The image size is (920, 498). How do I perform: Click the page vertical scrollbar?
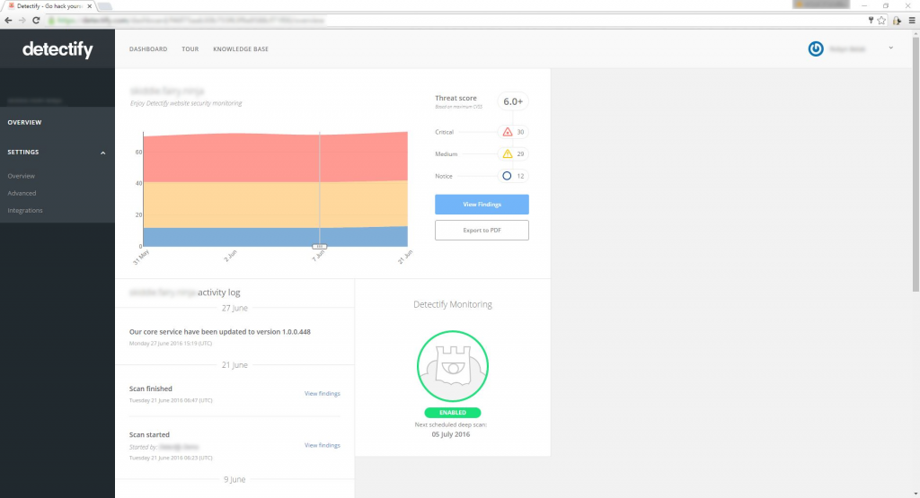click(x=916, y=164)
